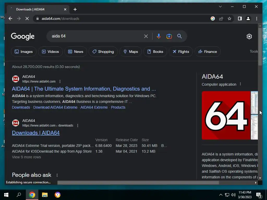Close the Downloads | AIDA64 tab
This screenshot has height=200, width=267.
coord(65,9)
